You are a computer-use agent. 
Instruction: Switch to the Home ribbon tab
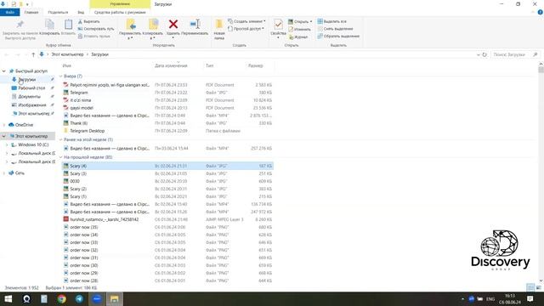click(x=31, y=12)
